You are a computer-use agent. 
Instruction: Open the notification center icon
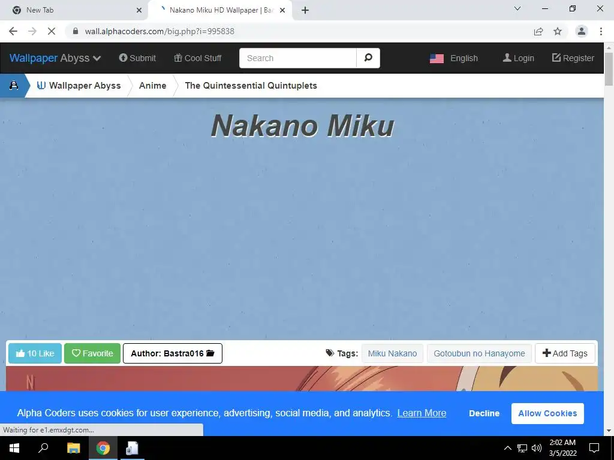pos(594,448)
